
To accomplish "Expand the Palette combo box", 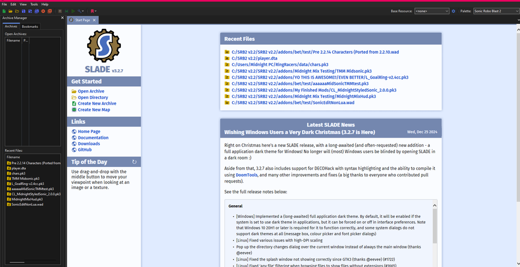I will pos(496,12).
